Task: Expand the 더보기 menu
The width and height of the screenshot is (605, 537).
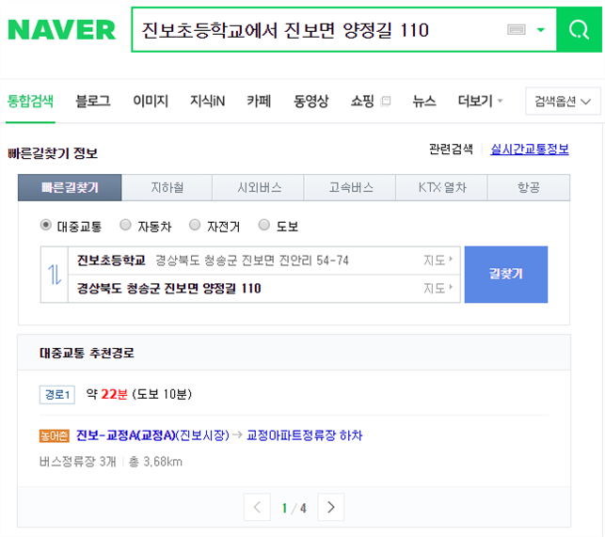Action: point(480,101)
